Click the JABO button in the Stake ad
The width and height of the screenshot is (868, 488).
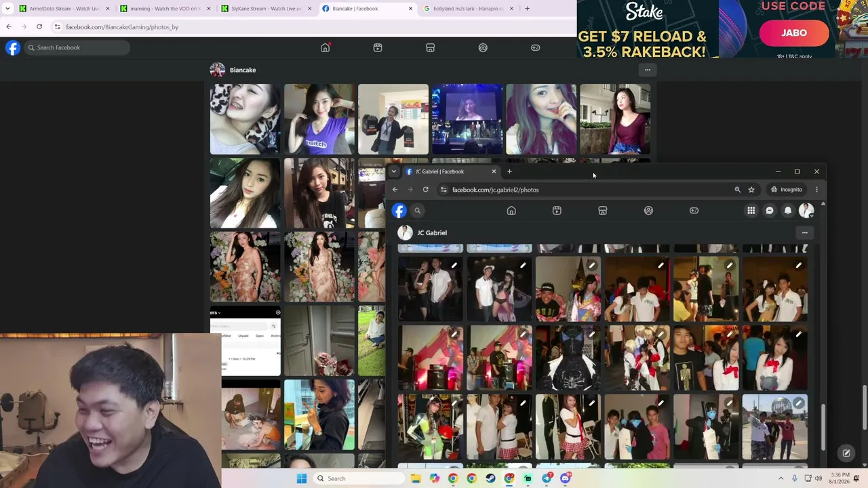click(x=794, y=33)
